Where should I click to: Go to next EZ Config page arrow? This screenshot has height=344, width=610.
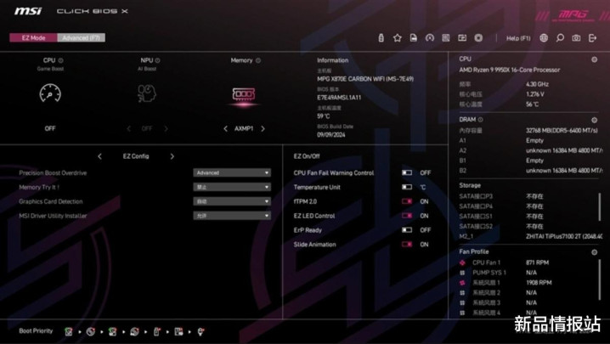coord(172,156)
